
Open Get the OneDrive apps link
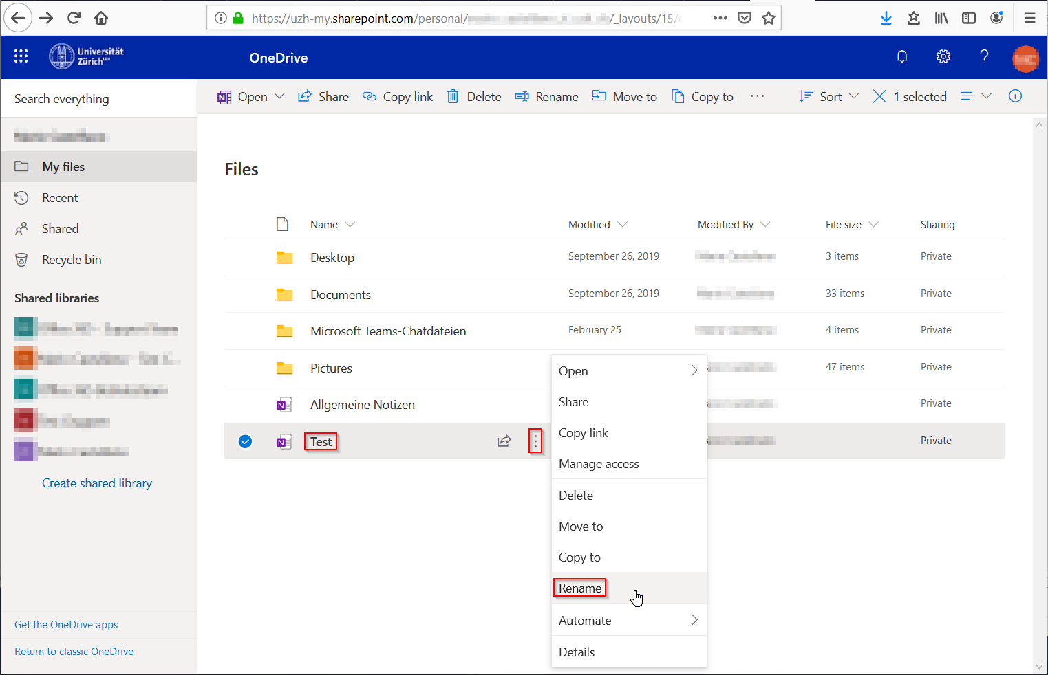(x=66, y=625)
